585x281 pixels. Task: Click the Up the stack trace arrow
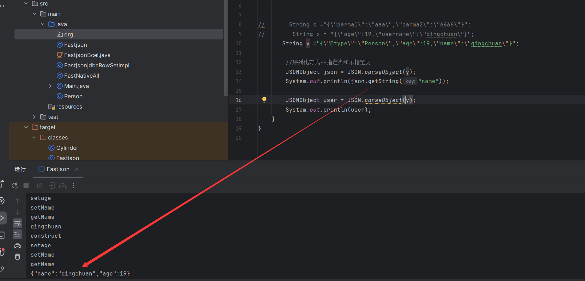[x=18, y=201]
